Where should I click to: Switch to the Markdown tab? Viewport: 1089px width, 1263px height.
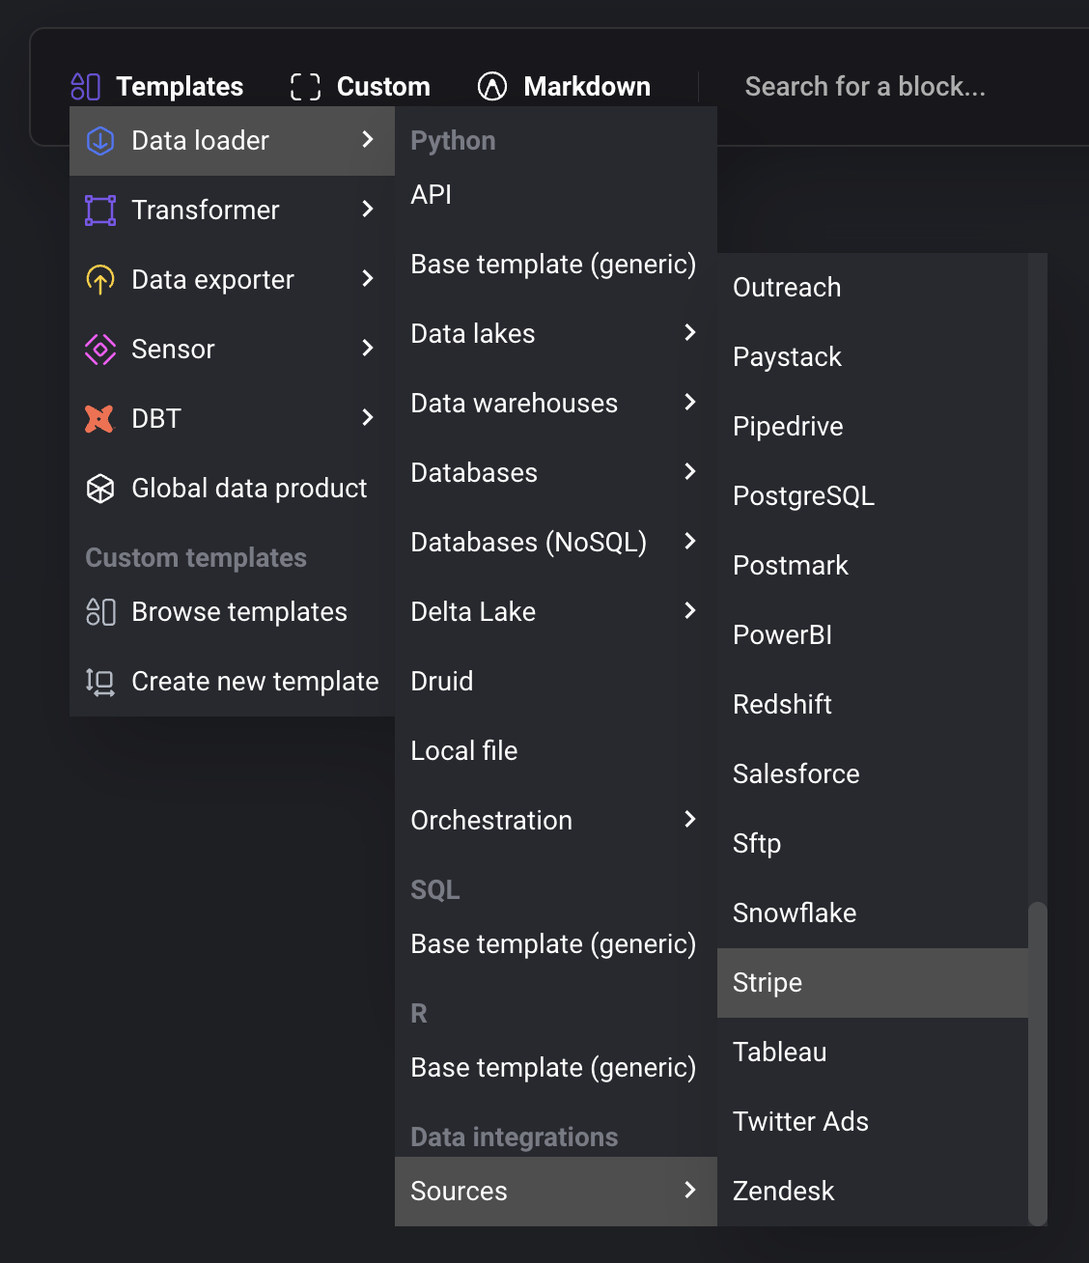pyautogui.click(x=564, y=87)
